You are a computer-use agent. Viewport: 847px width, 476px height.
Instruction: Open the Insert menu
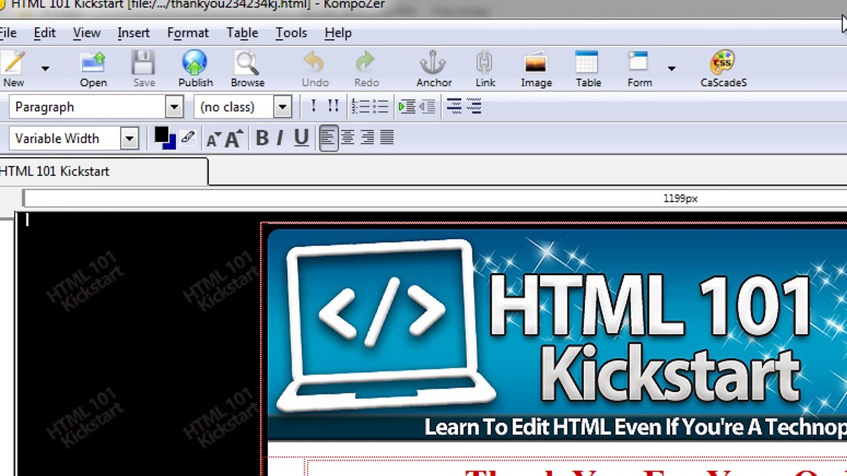pyautogui.click(x=134, y=33)
